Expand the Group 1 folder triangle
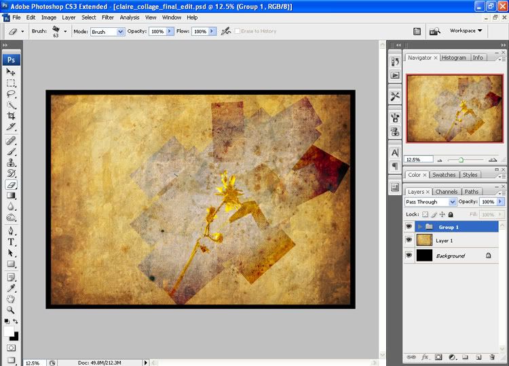 coord(420,226)
